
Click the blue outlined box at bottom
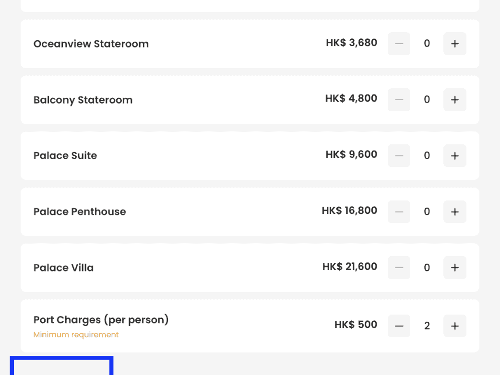point(61,366)
